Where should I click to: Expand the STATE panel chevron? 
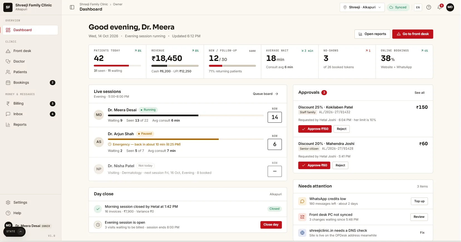tap(21, 231)
